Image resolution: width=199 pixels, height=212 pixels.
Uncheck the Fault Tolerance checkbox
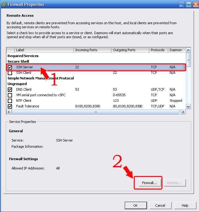pyautogui.click(x=10, y=106)
